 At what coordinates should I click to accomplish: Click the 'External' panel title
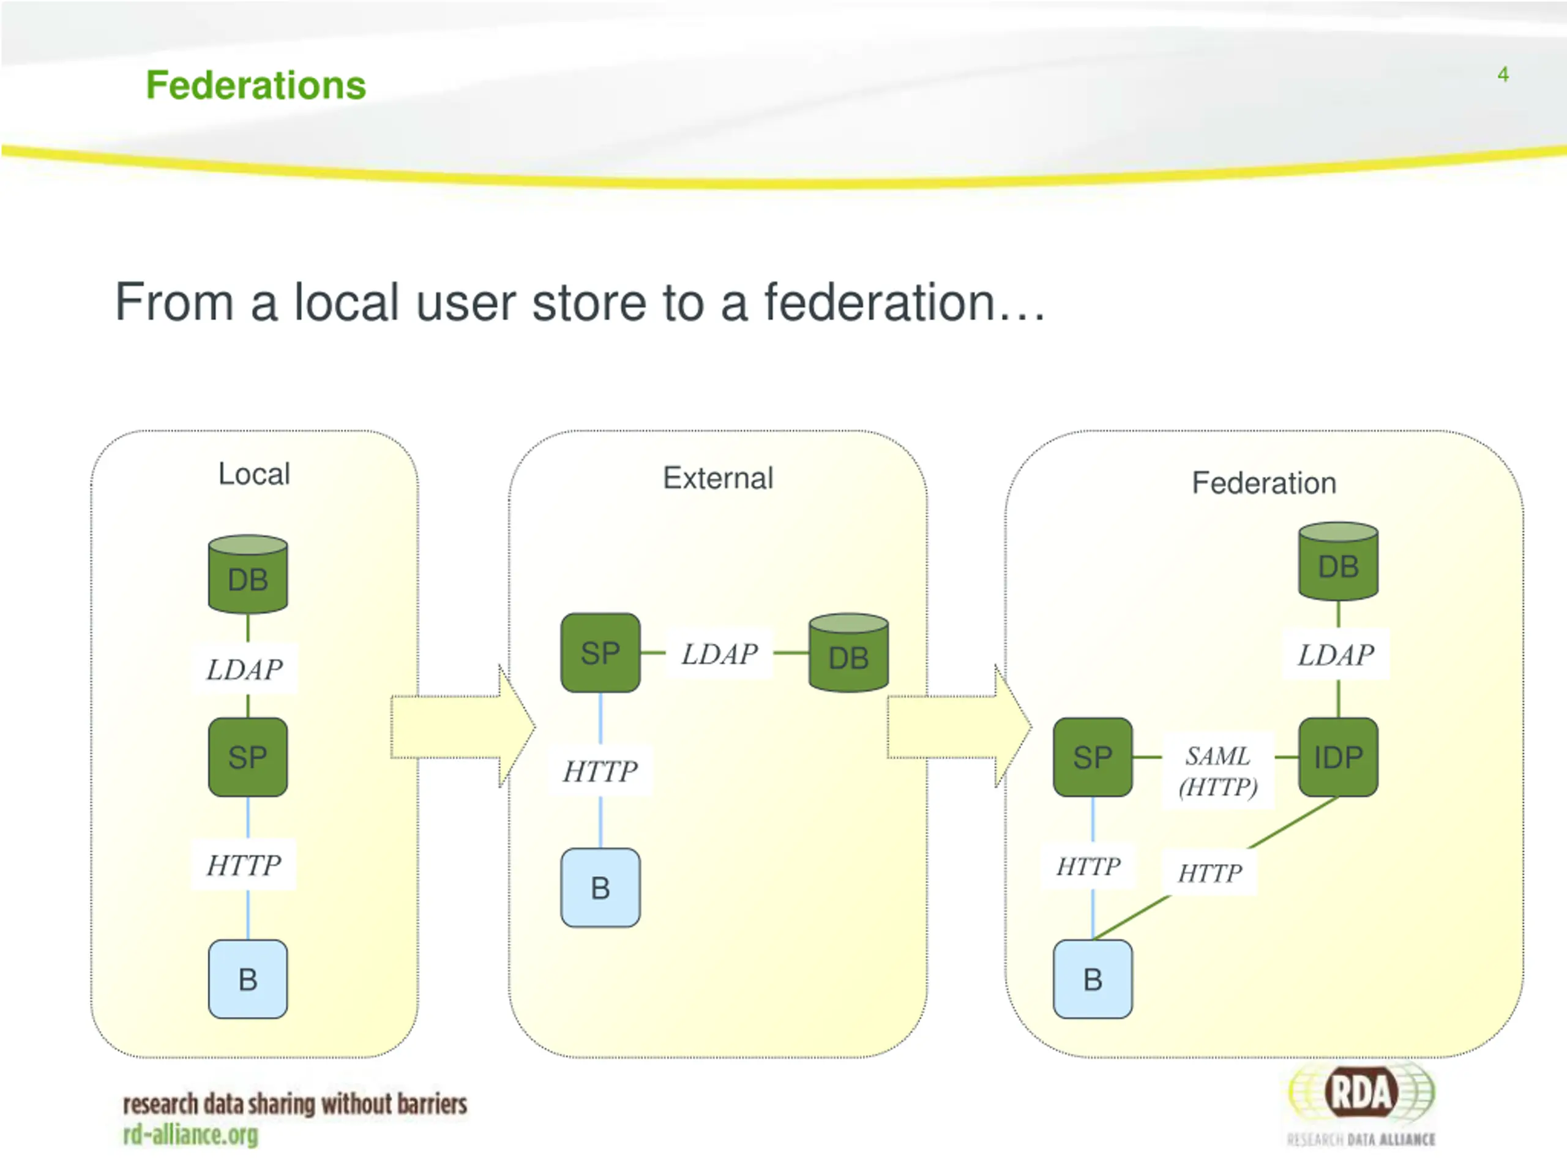click(717, 478)
